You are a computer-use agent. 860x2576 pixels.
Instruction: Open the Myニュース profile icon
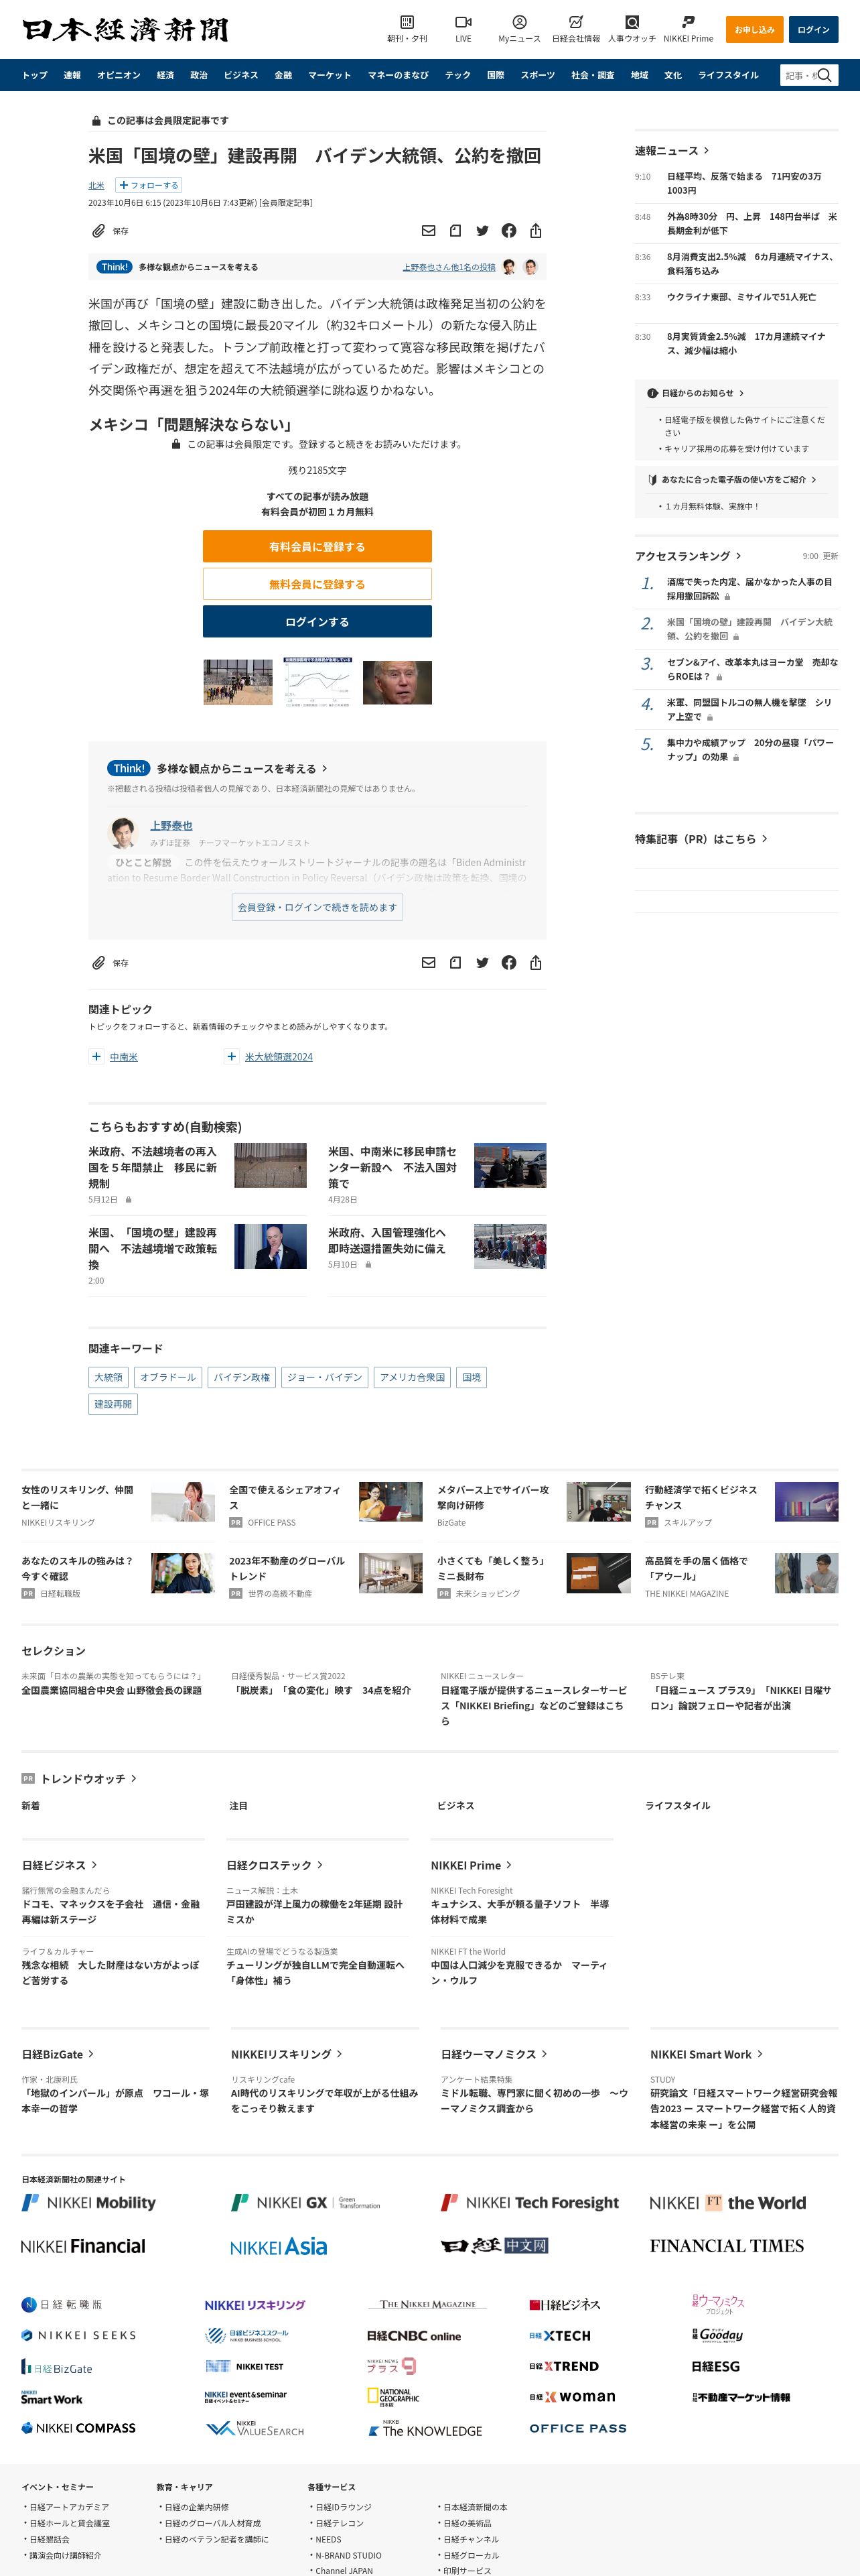click(x=519, y=22)
